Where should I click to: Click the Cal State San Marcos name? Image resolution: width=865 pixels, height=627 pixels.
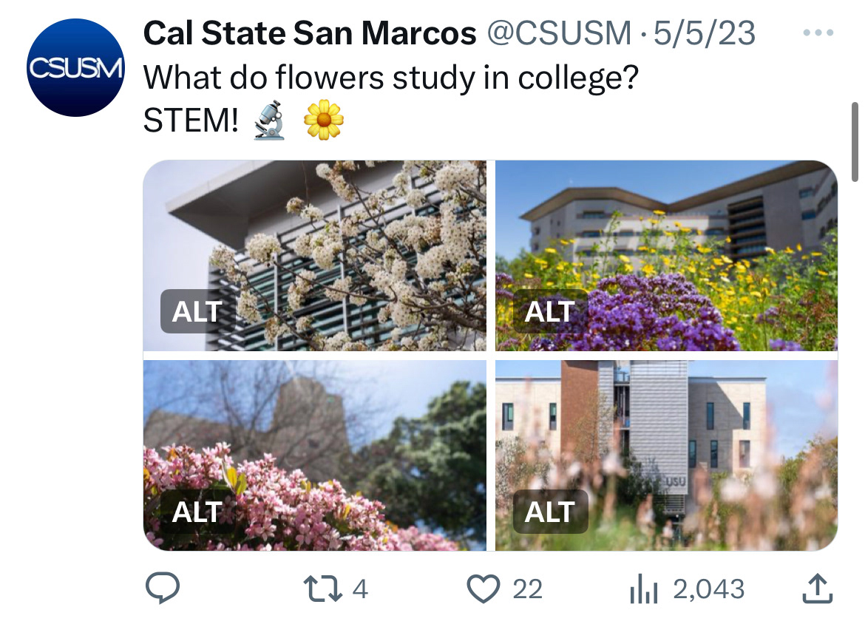tap(309, 33)
